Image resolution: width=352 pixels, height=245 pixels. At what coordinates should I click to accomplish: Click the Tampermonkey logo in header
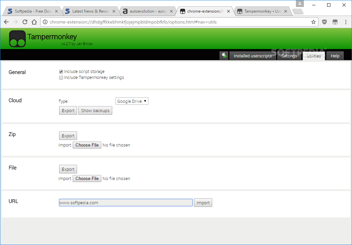pyautogui.click(x=17, y=39)
